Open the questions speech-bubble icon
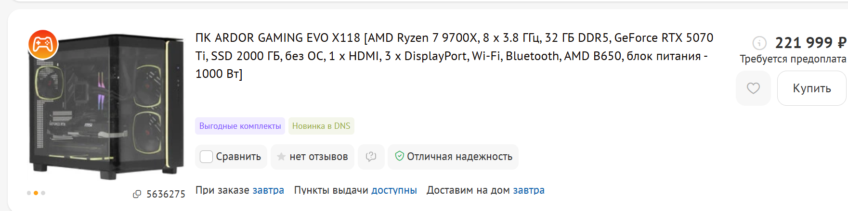This screenshot has width=848, height=211. [x=371, y=157]
